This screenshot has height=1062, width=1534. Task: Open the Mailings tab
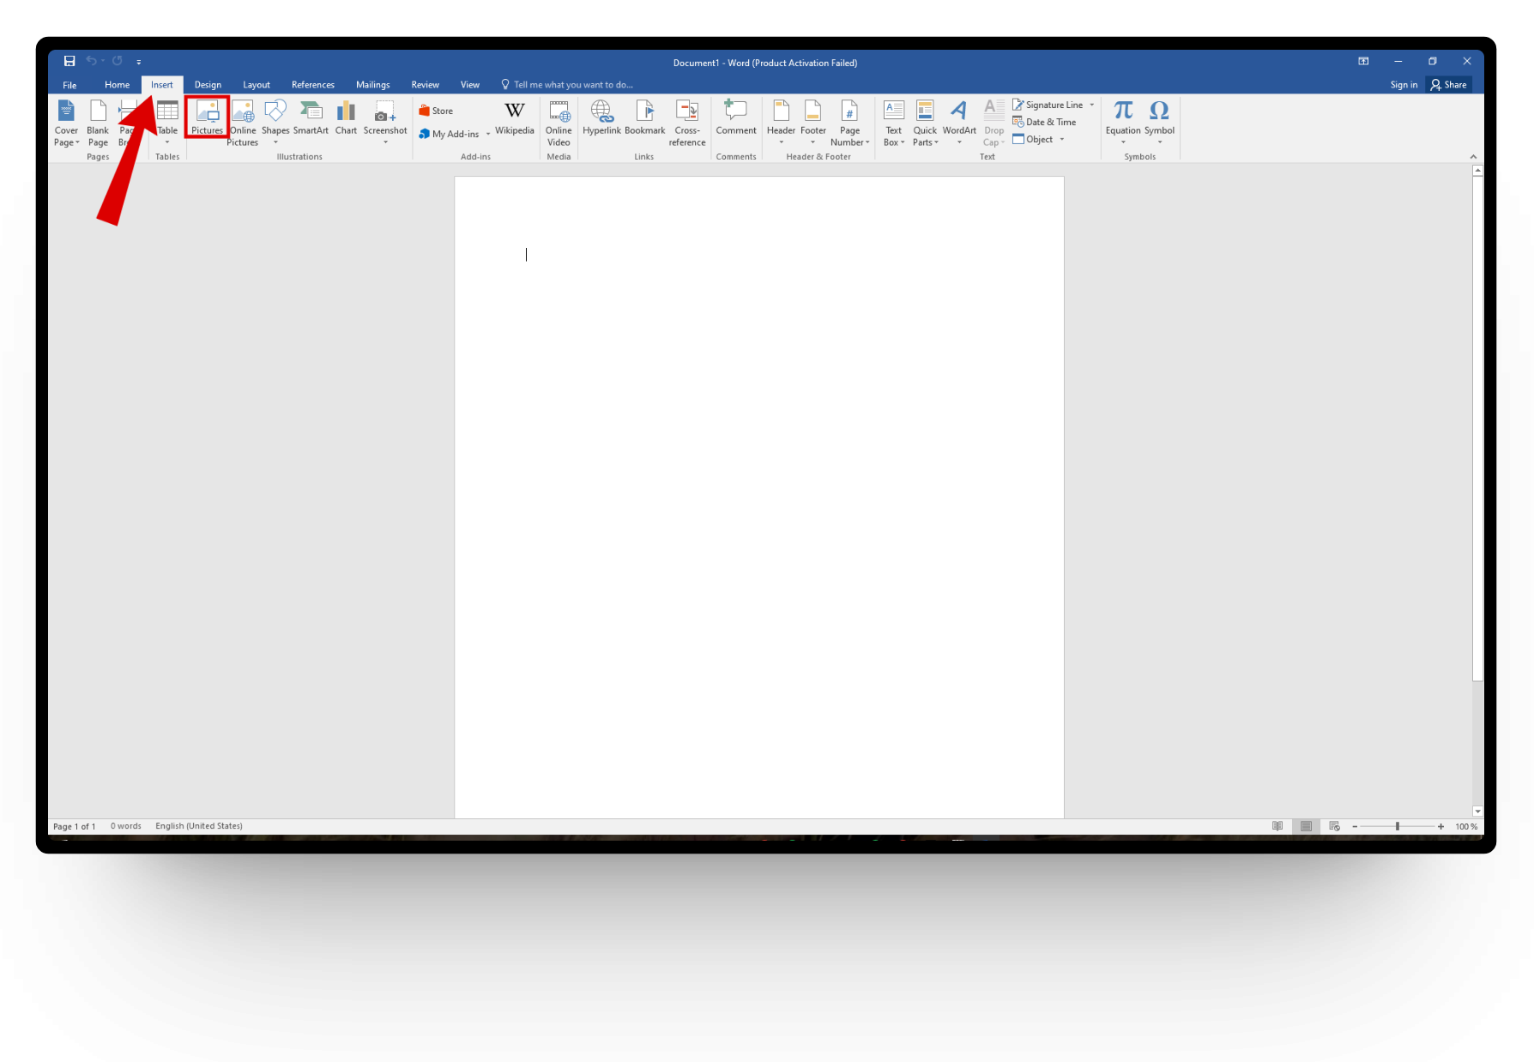[x=373, y=85]
